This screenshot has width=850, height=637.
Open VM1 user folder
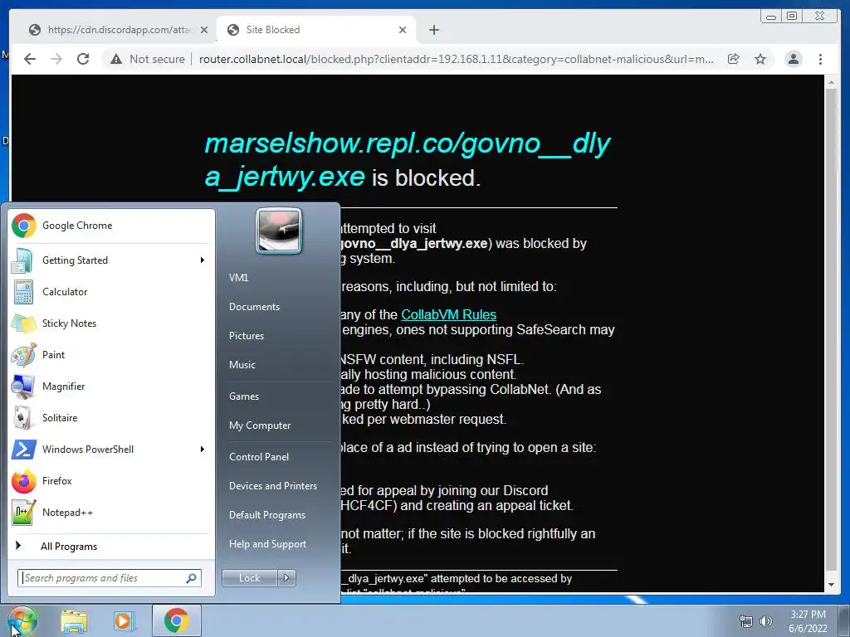pos(238,277)
